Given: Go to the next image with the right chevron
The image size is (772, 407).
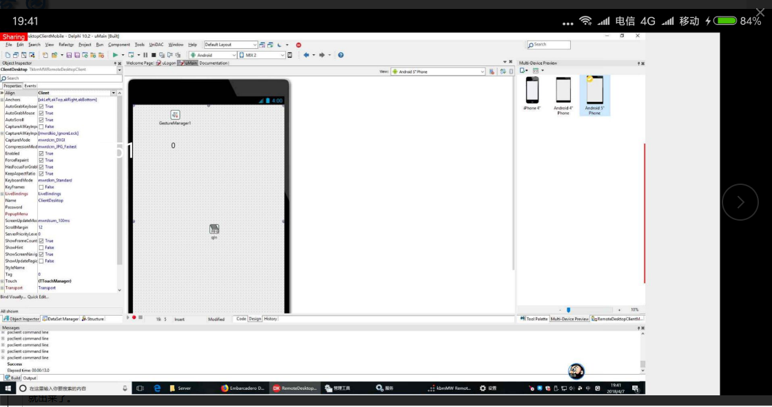Looking at the screenshot, I should pyautogui.click(x=740, y=202).
